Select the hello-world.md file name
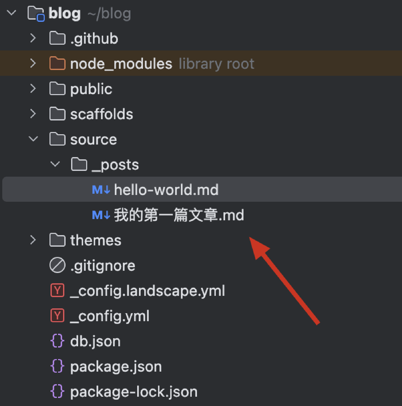This screenshot has width=402, height=406. [x=166, y=190]
